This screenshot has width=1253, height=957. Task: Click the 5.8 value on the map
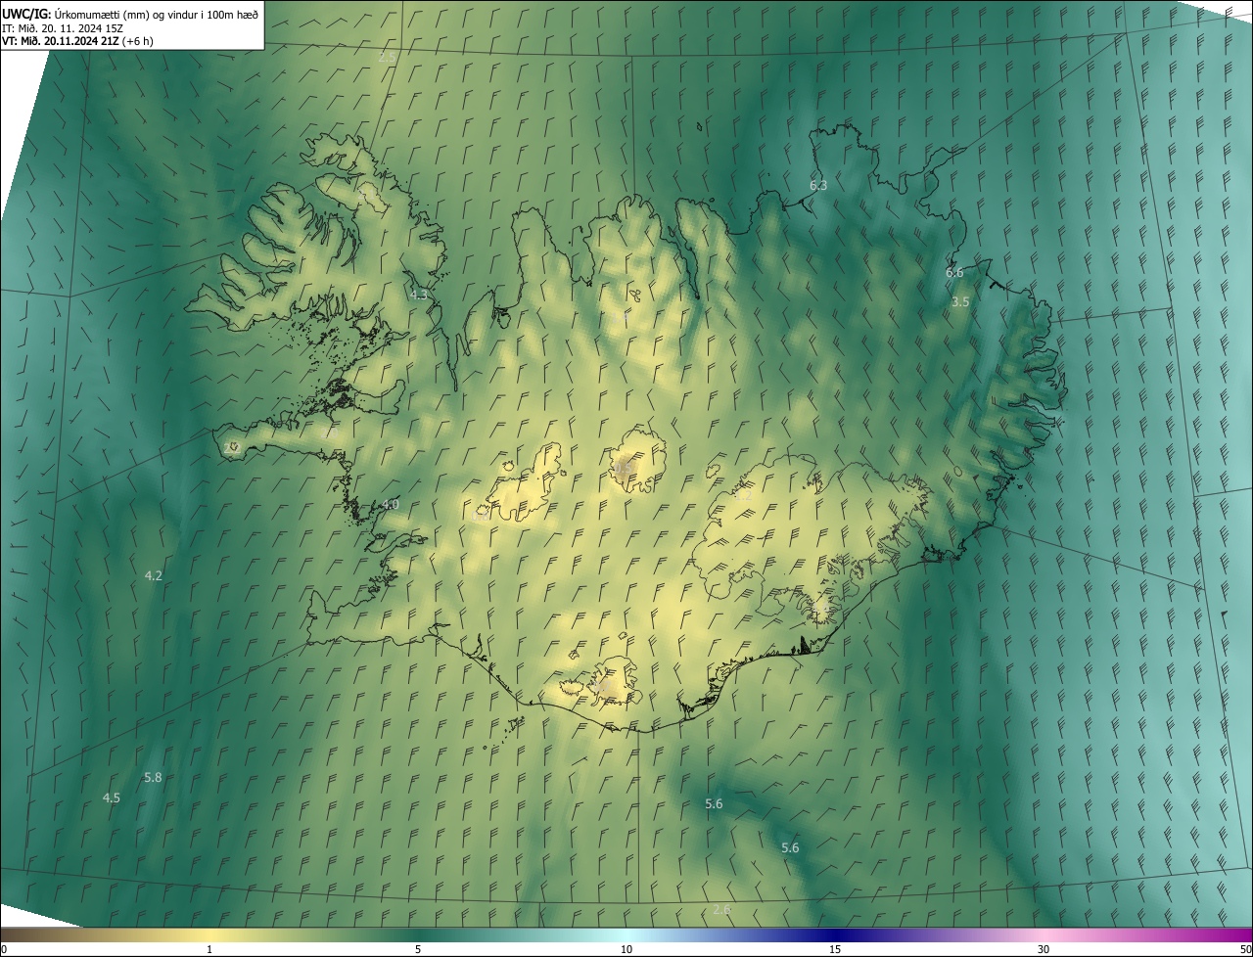[153, 778]
